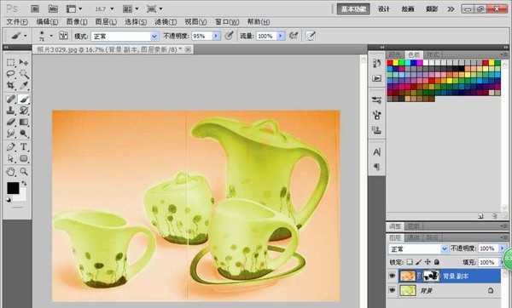Hide the 背景 副本 layer

pyautogui.click(x=392, y=276)
